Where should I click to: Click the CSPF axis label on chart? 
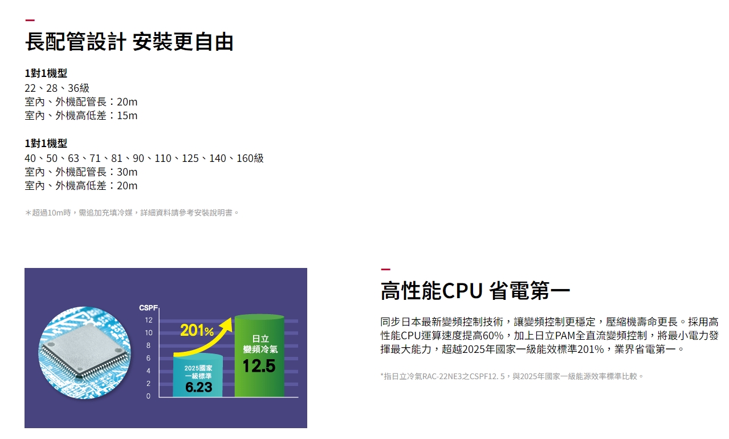[148, 308]
